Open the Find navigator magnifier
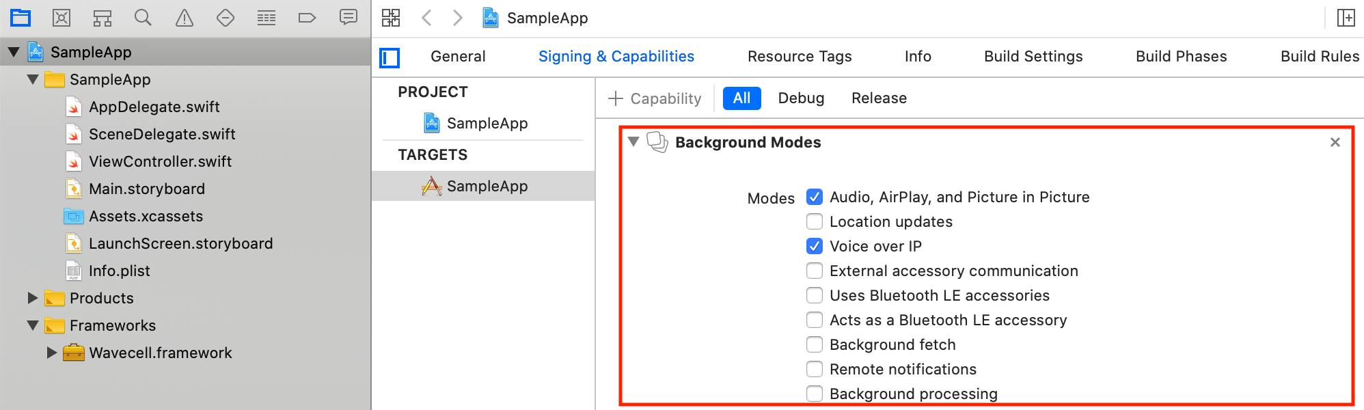Viewport: 1364px width, 410px height. 143,18
